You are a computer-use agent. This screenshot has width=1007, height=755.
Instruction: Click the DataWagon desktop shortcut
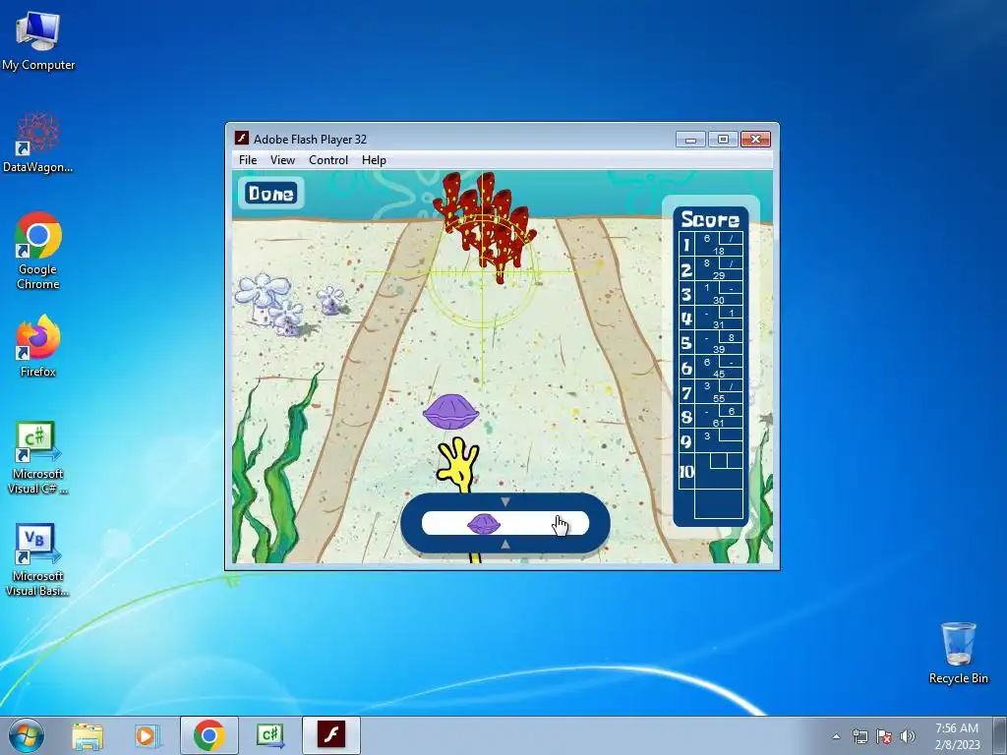click(x=38, y=143)
